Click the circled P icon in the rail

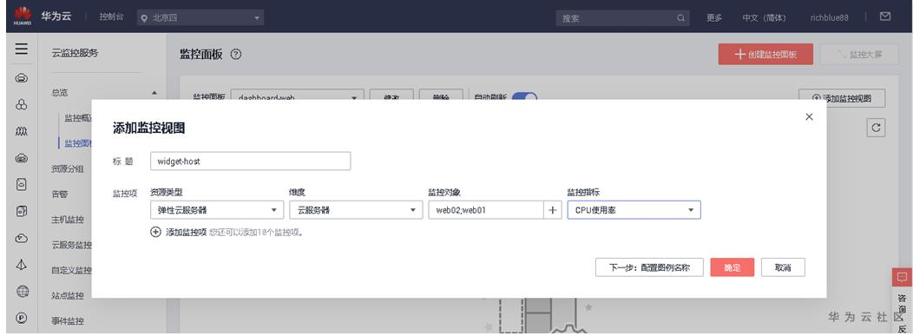click(x=22, y=318)
